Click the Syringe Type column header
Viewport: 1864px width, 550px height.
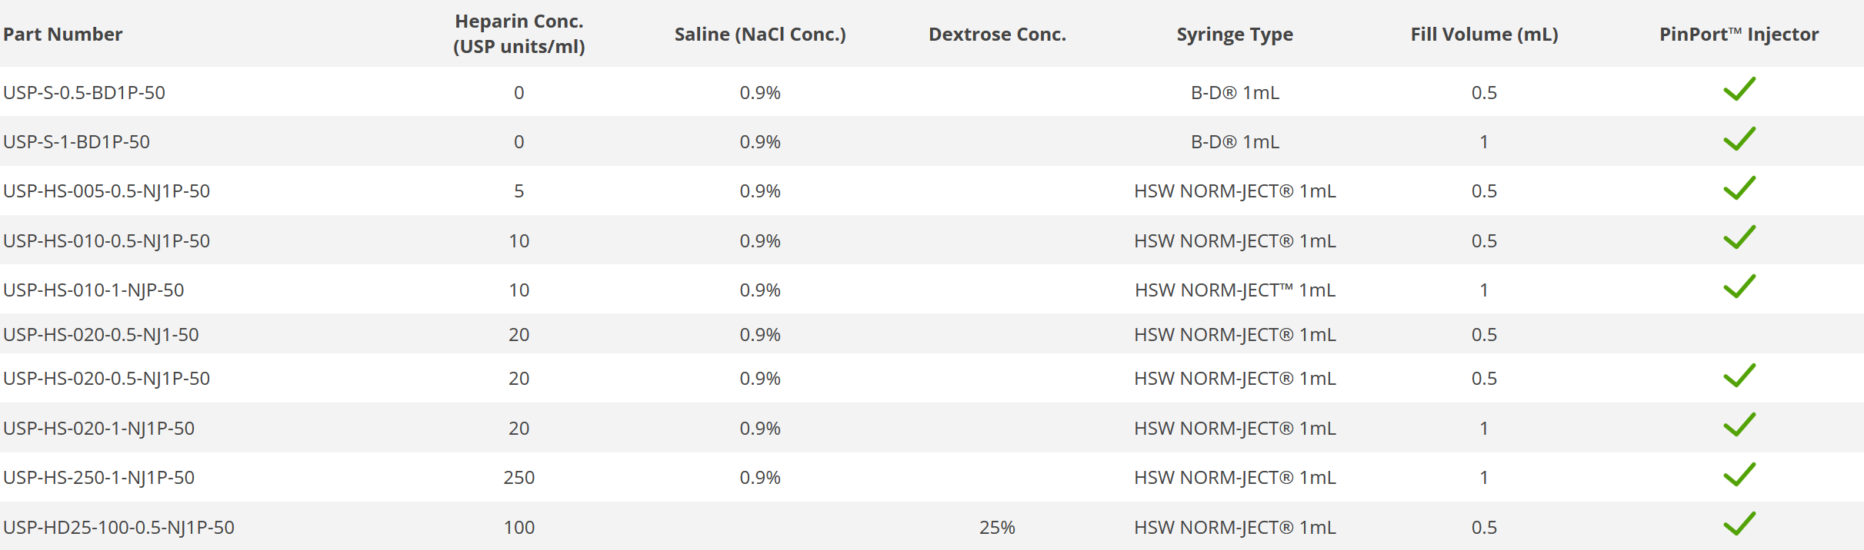pos(1234,35)
